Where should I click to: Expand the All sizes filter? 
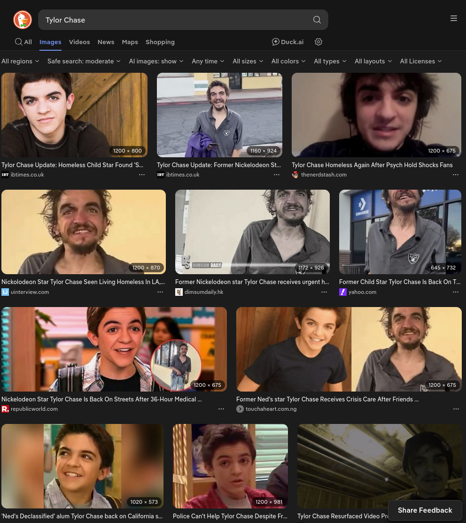click(x=248, y=61)
